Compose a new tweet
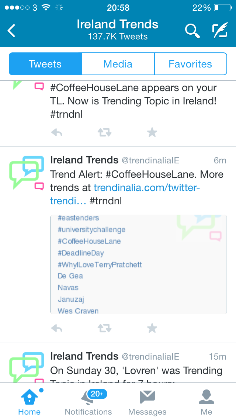Image resolution: width=236 pixels, height=419 pixels. pyautogui.click(x=220, y=31)
